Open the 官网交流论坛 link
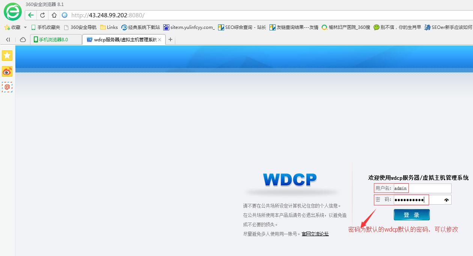This screenshot has width=473, height=256. [x=315, y=233]
